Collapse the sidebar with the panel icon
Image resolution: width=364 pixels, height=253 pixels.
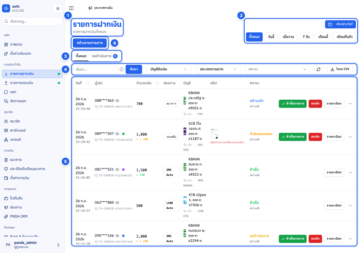coord(71,8)
